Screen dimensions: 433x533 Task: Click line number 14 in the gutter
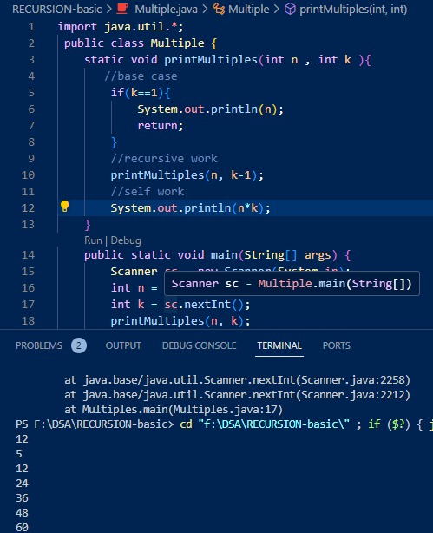coord(28,255)
